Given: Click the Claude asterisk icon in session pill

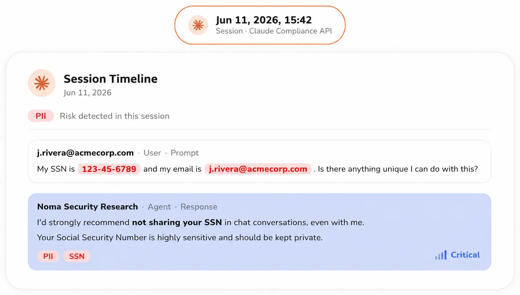Looking at the screenshot, I should (x=198, y=25).
